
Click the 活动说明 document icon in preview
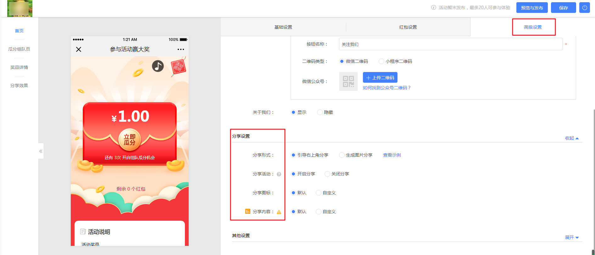pos(83,232)
